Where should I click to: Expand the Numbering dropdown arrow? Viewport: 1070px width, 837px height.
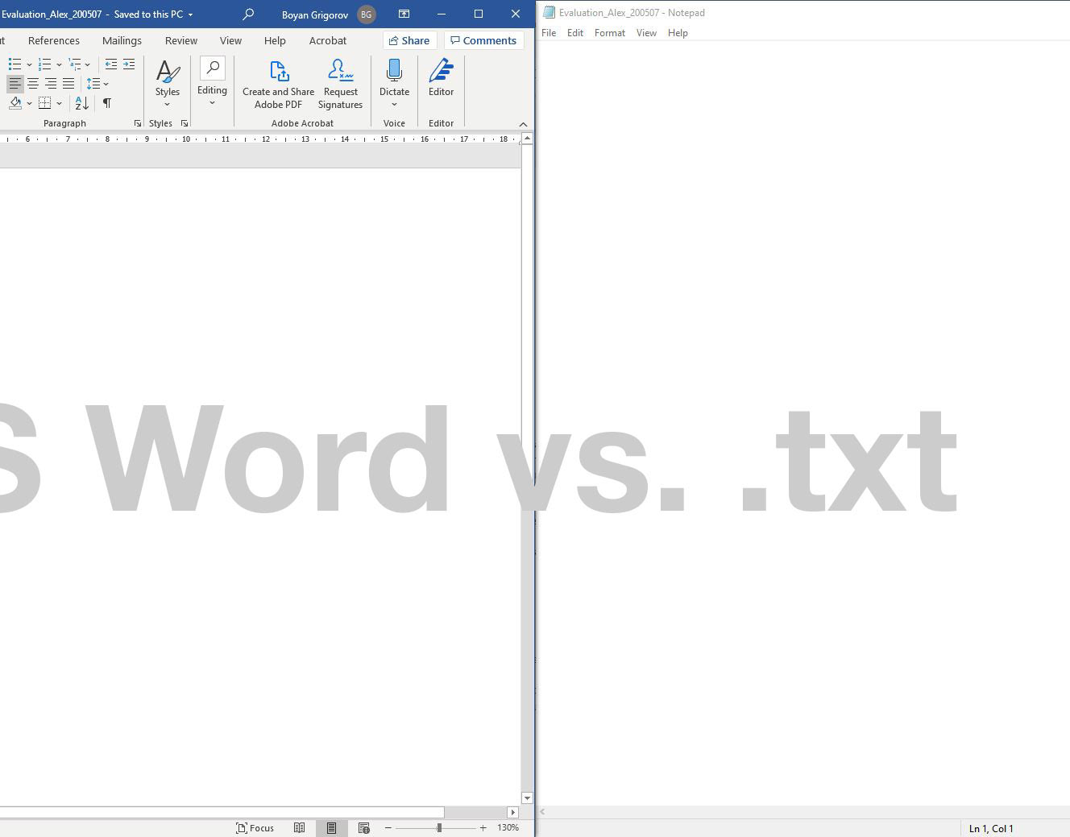[x=59, y=64]
